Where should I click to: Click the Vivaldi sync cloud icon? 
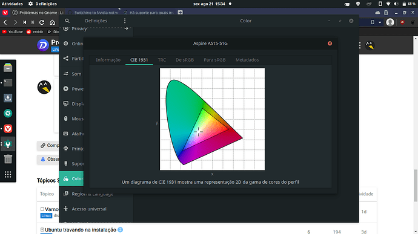tap(377, 13)
